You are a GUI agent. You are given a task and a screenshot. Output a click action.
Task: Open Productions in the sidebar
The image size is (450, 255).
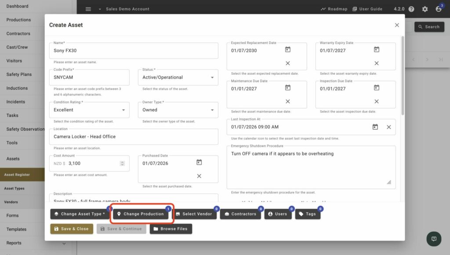coord(18,20)
